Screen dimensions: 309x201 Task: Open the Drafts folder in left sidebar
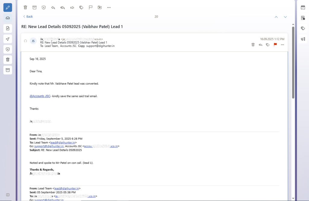8,28
